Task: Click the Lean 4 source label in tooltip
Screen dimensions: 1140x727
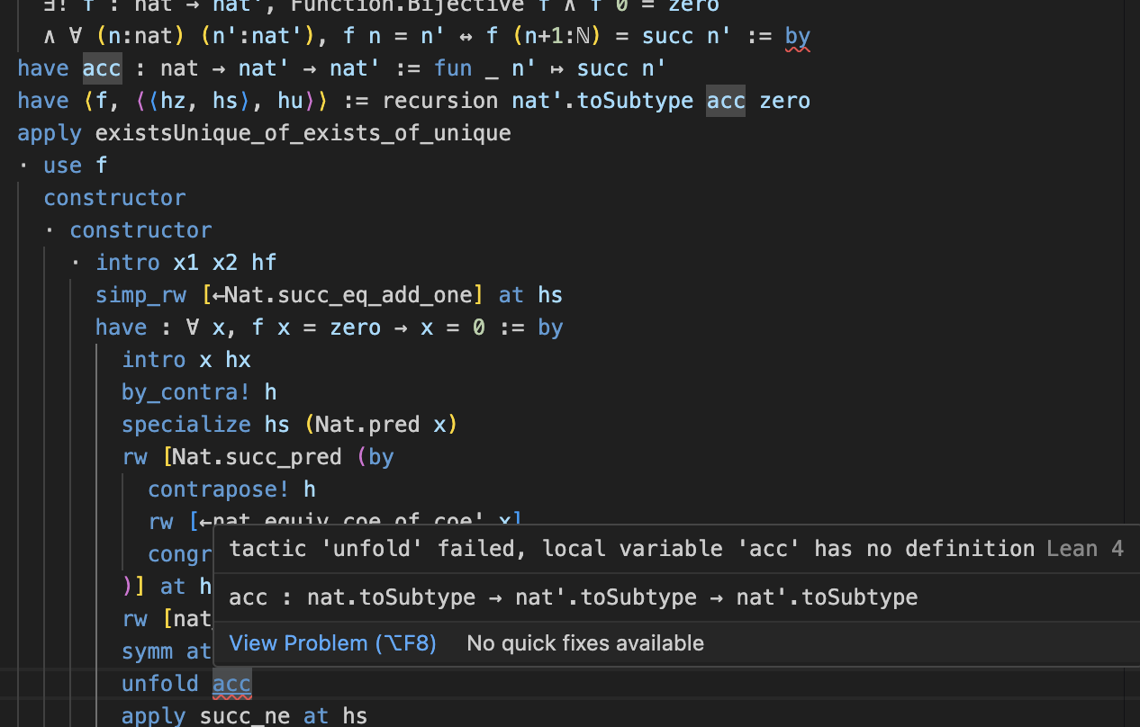Action: pos(1084,549)
